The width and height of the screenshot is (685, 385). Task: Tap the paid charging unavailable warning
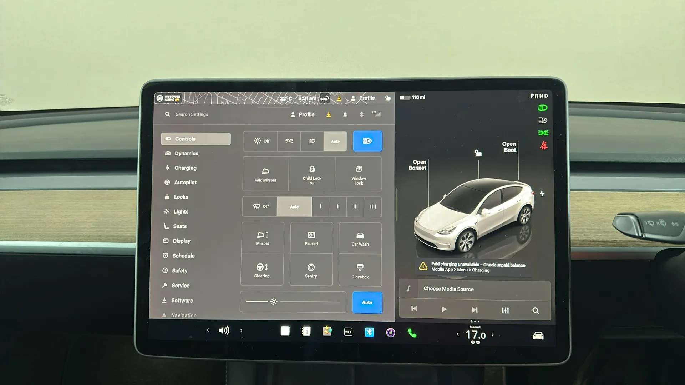(x=473, y=267)
